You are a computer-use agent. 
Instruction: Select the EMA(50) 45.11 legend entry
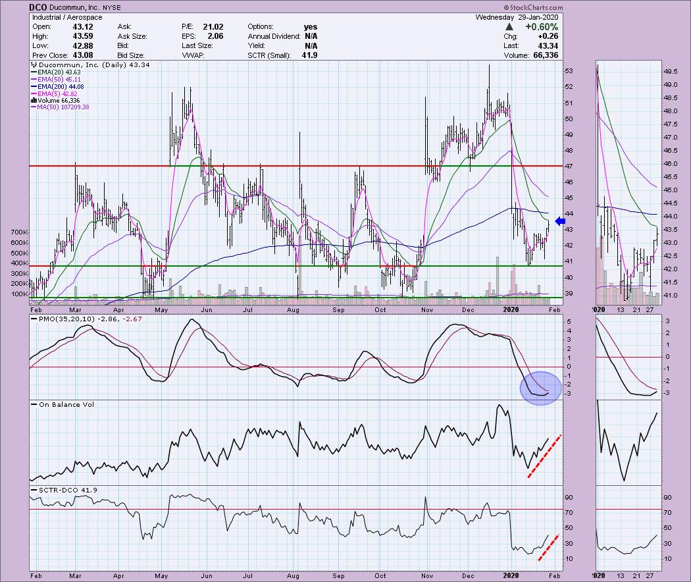pyautogui.click(x=55, y=80)
